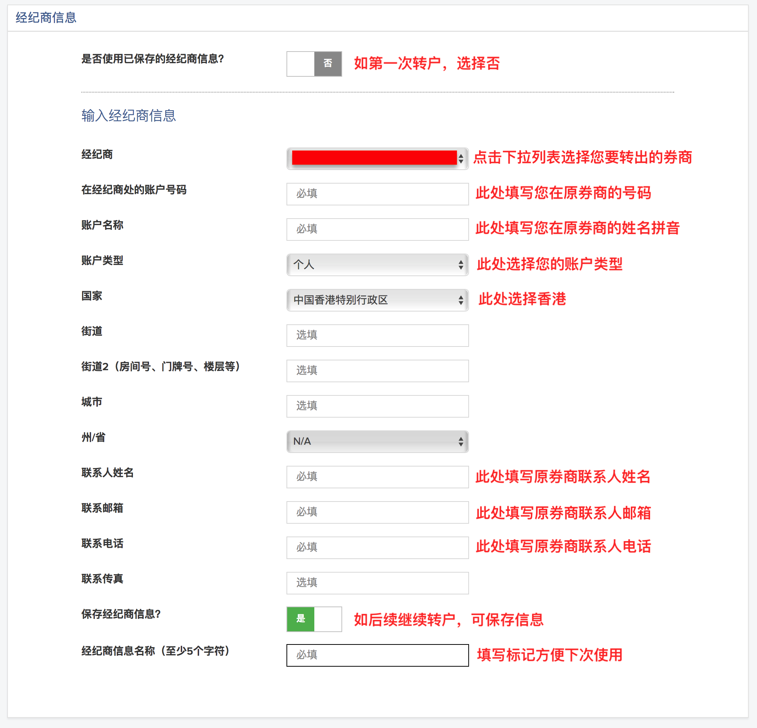Click the 联系人姓名 input field

coord(377,477)
